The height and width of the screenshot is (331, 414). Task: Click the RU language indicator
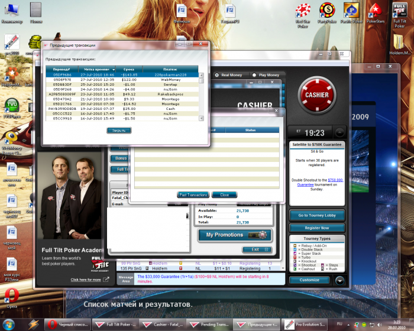click(339, 324)
